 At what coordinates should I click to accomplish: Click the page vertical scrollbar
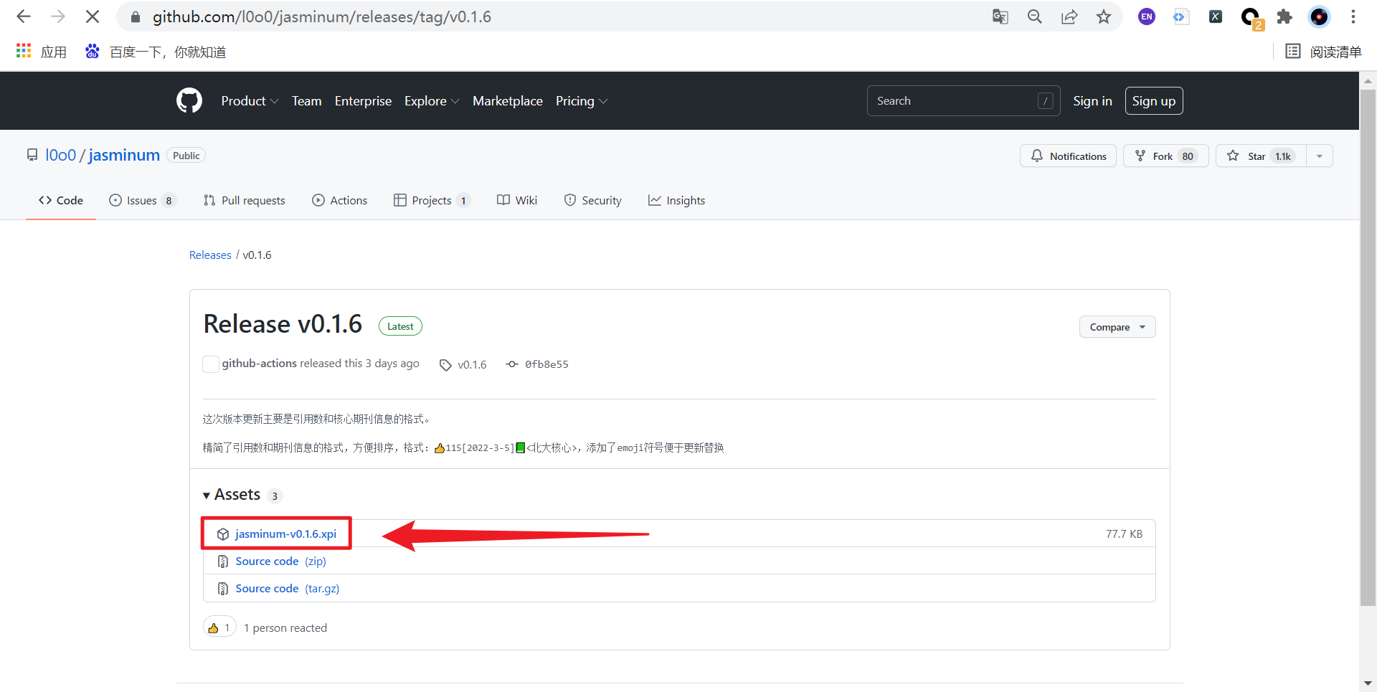click(1368, 348)
